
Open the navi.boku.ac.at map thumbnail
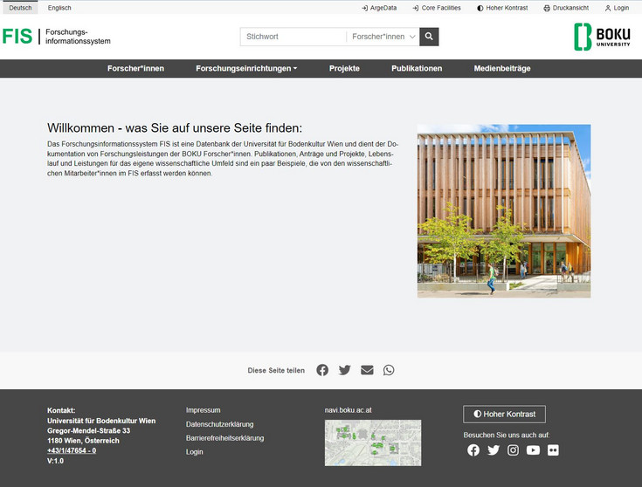[373, 442]
